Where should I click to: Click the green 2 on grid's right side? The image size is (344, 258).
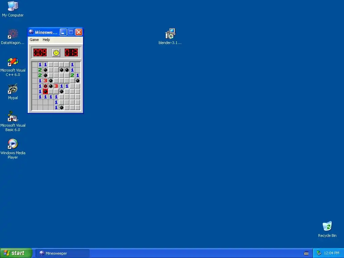pyautogui.click(x=72, y=75)
